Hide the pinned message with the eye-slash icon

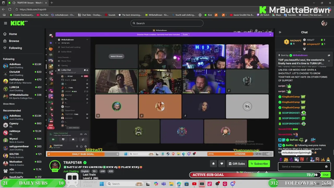tap(329, 55)
